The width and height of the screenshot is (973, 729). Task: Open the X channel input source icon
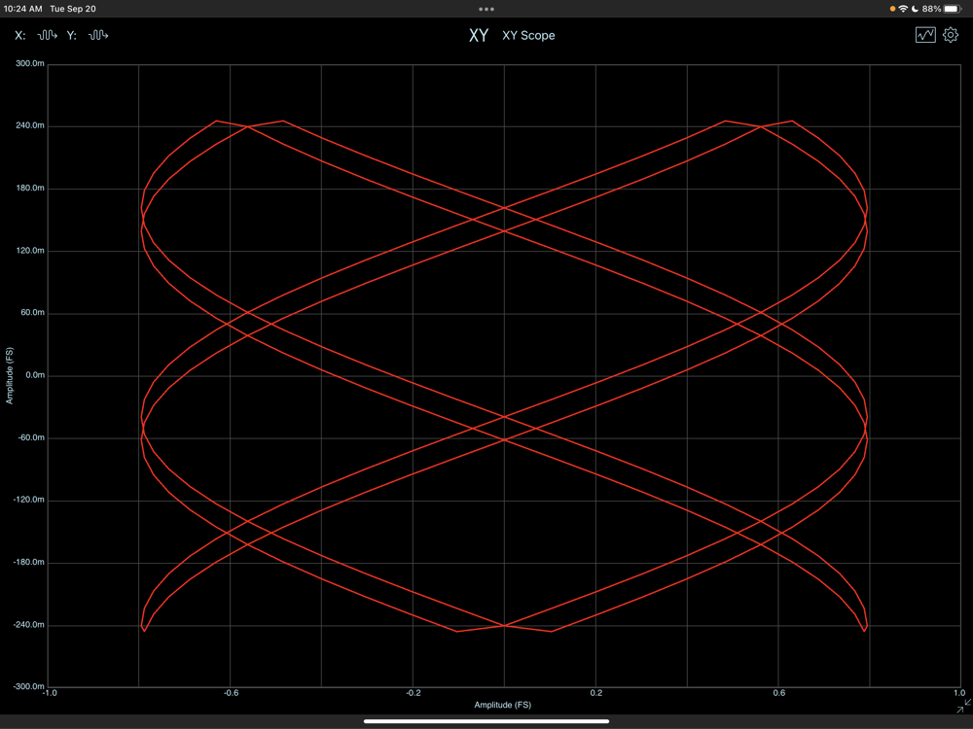pyautogui.click(x=47, y=35)
